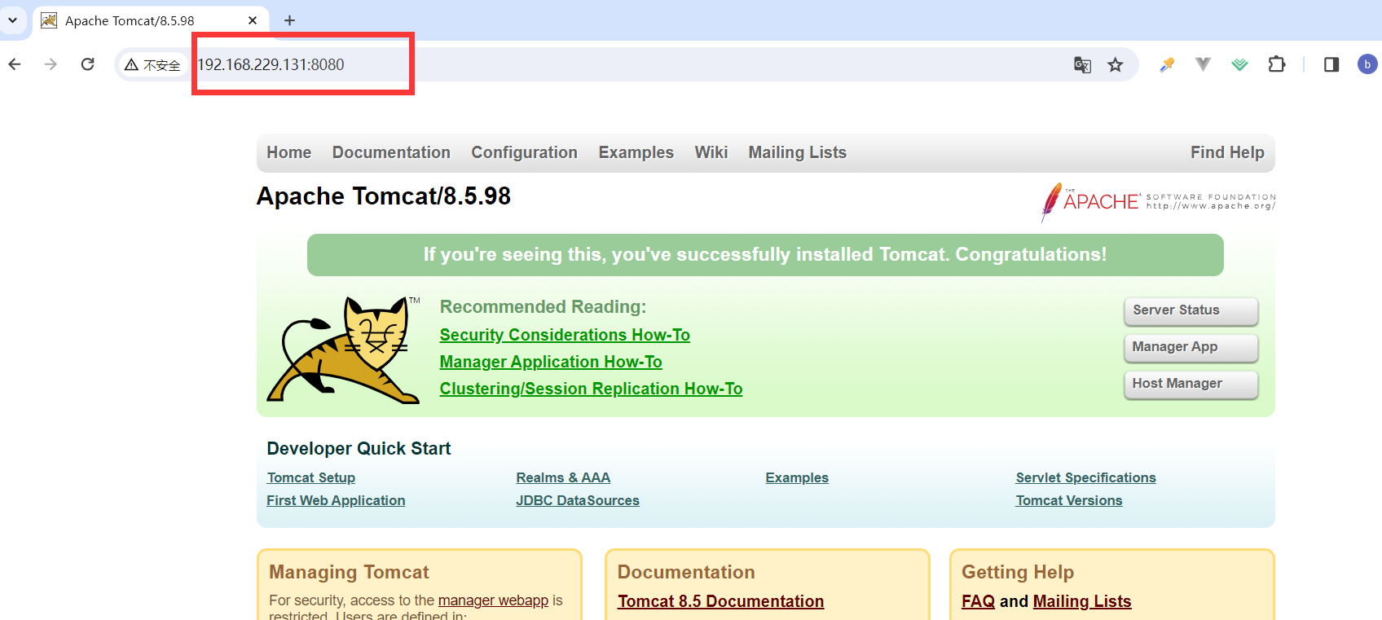Close the Apache Tomcat/8.5.98 tab
Viewport: 1382px width, 620px height.
point(253,20)
